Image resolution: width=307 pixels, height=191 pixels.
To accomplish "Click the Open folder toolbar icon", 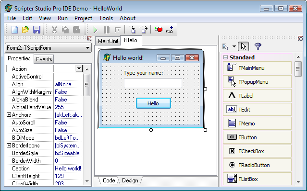I will (25, 30).
